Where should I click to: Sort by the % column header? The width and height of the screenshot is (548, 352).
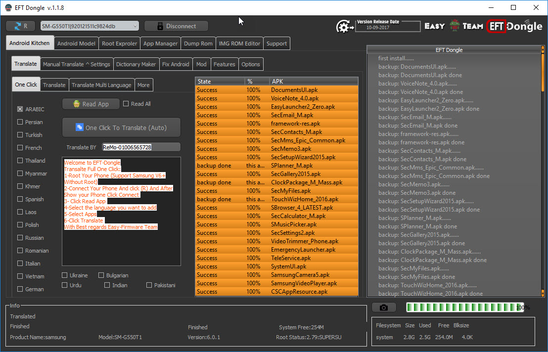pos(257,82)
